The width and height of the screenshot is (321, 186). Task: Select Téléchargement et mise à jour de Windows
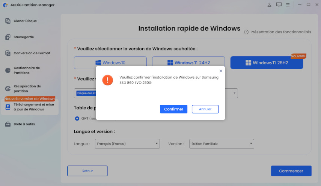pos(30,107)
